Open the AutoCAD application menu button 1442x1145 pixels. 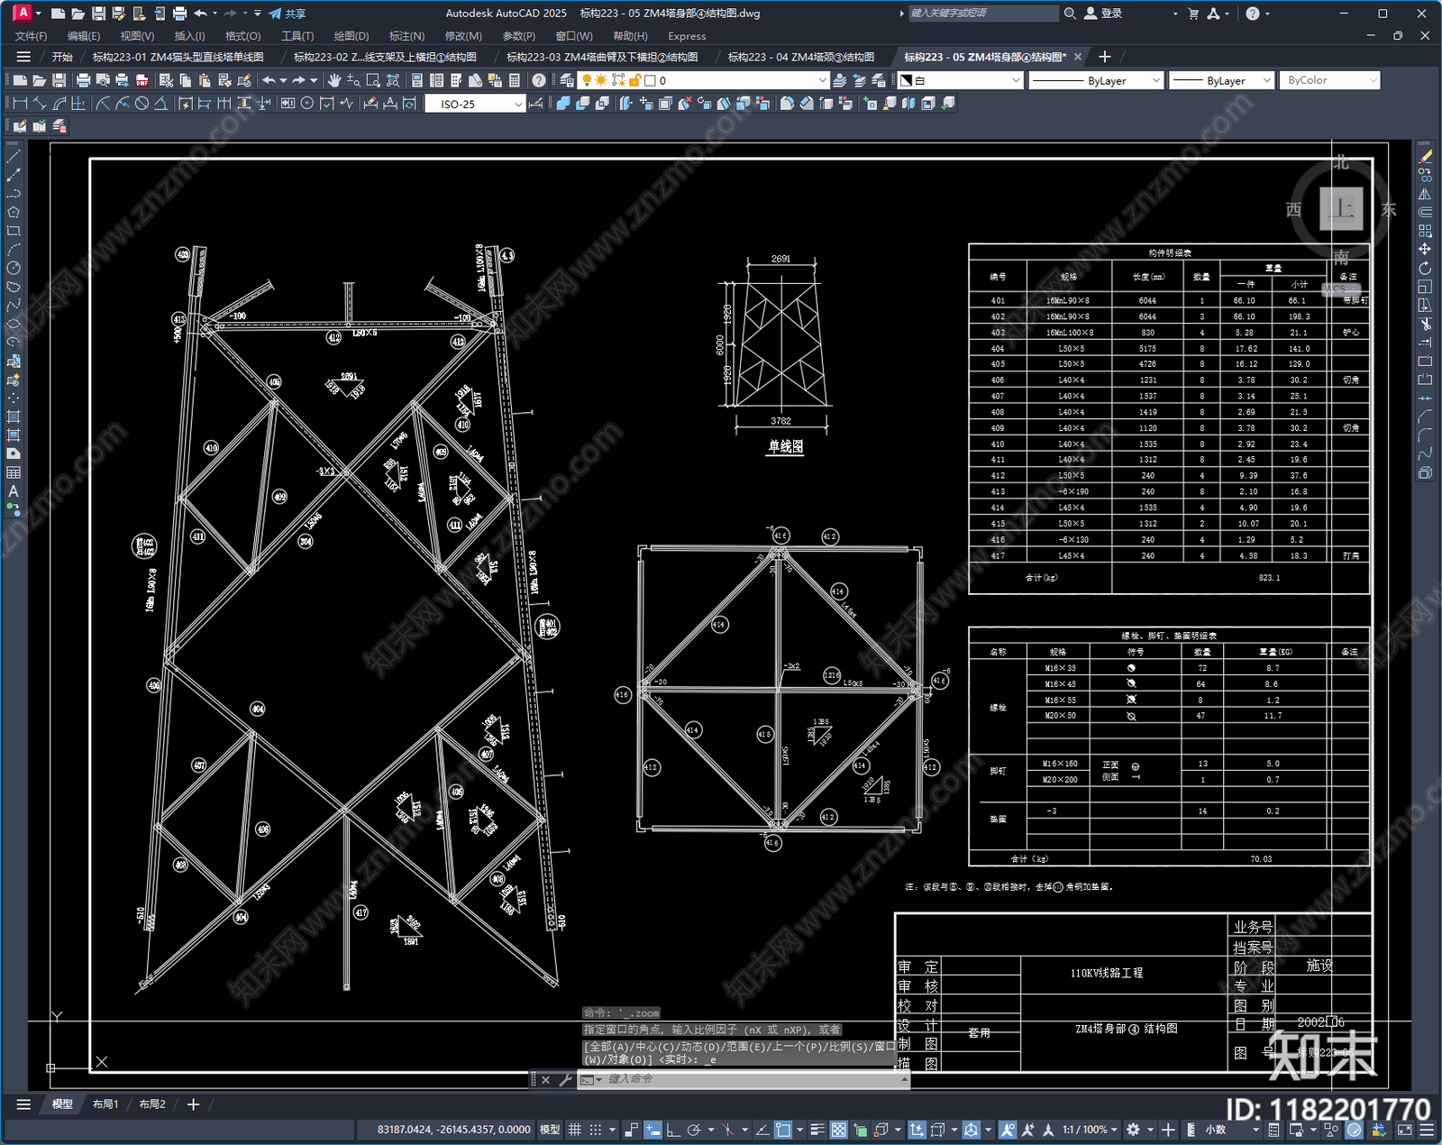tap(23, 13)
